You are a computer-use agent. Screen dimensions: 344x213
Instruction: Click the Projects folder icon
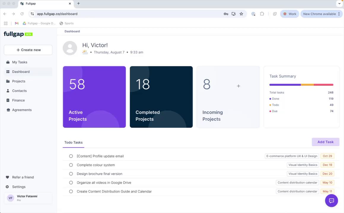click(8, 81)
